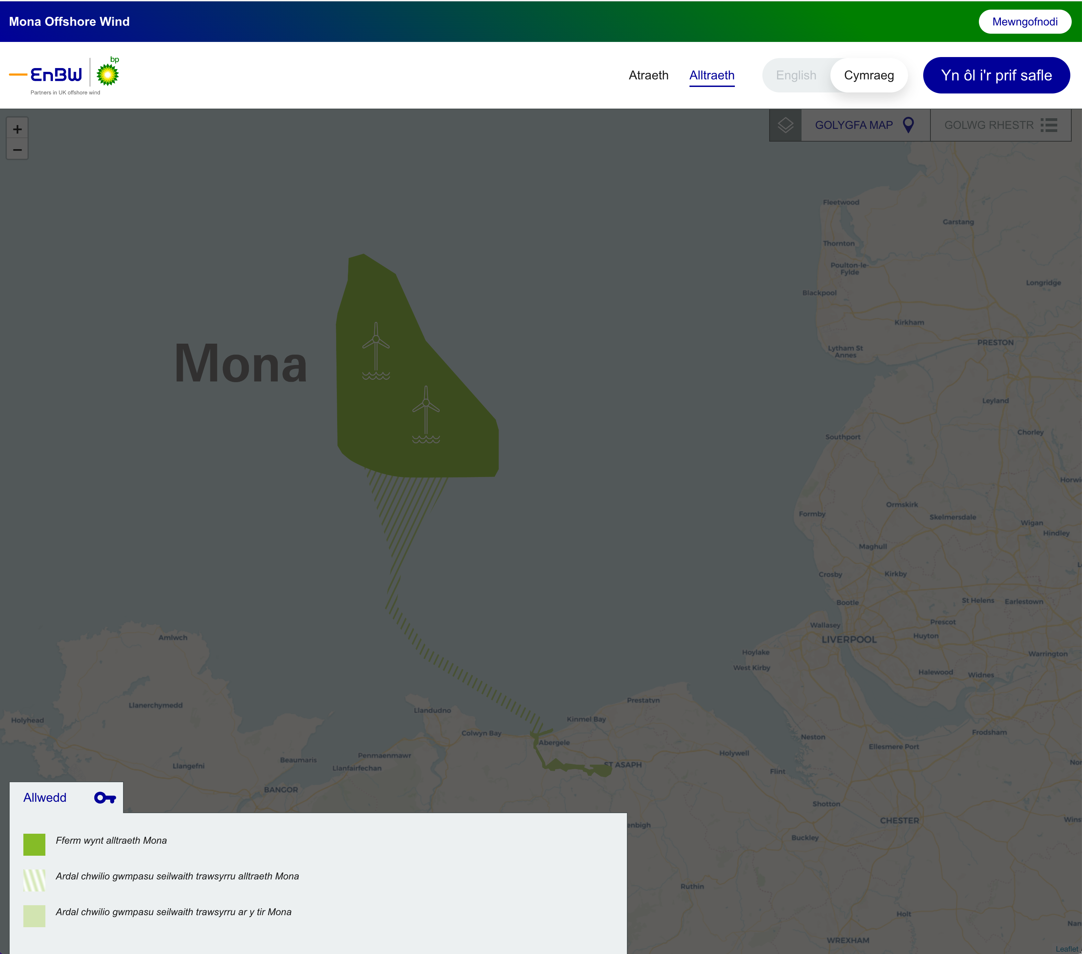This screenshot has height=954, width=1082.
Task: Click 'Warrington' label on the map
Action: tap(1048, 654)
